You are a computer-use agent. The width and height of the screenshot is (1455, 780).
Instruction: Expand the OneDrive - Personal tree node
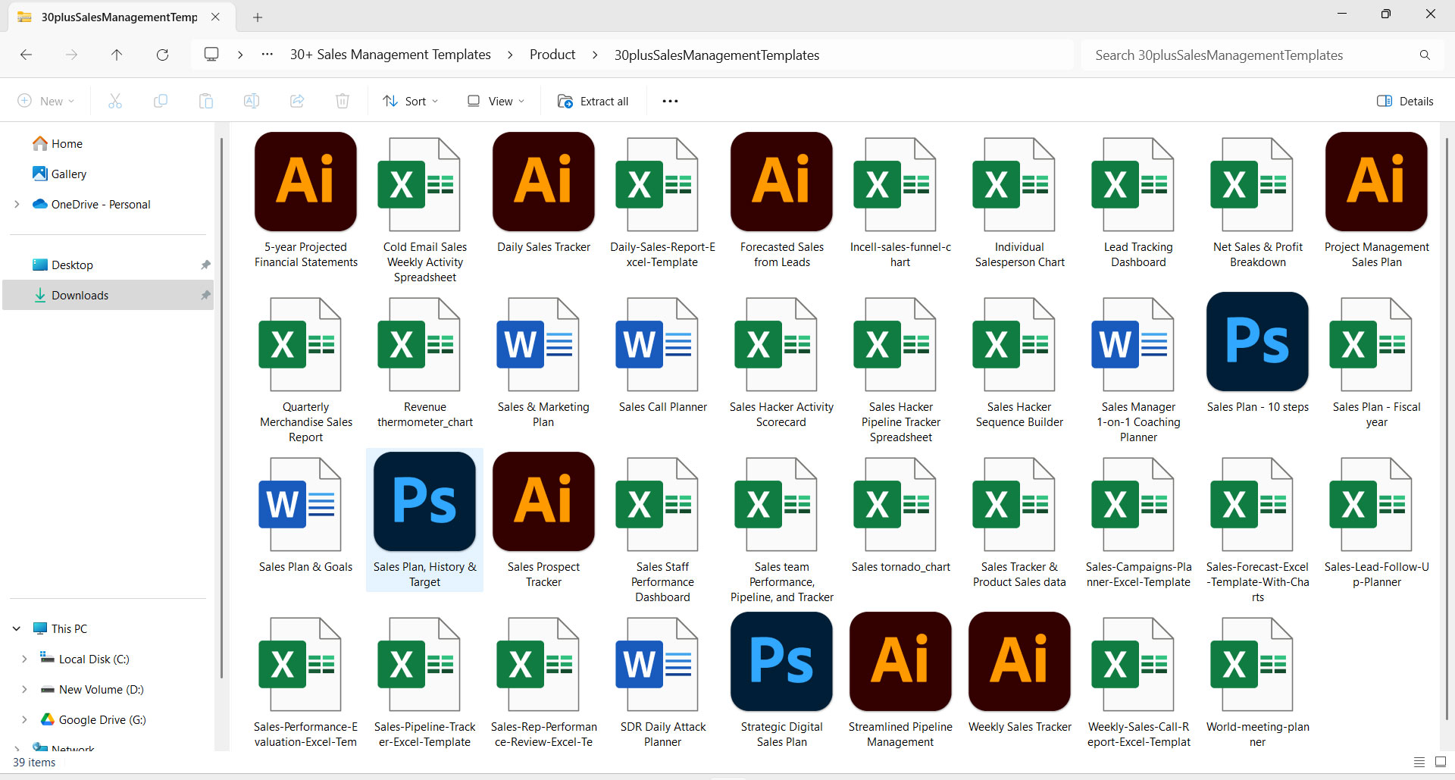(x=17, y=204)
